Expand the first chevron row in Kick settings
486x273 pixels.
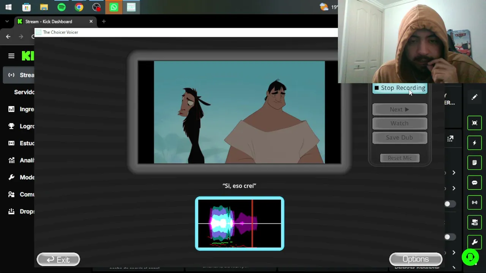click(454, 173)
